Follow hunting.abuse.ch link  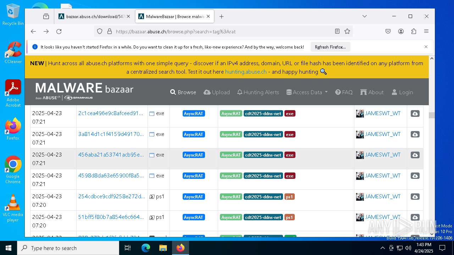point(246,72)
